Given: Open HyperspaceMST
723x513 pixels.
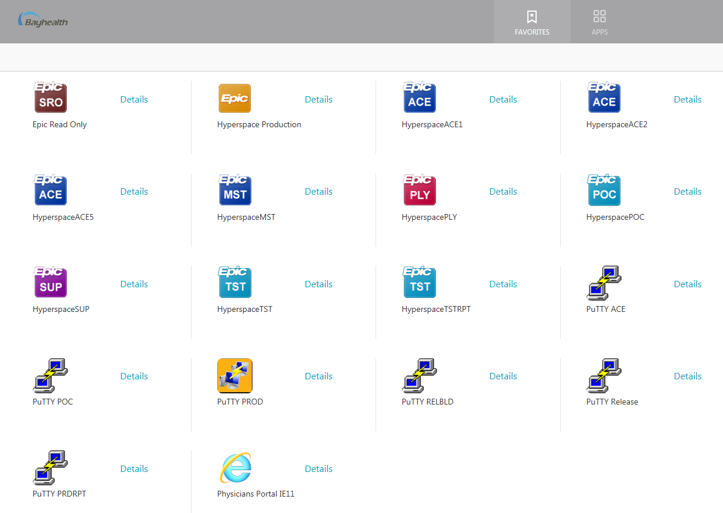Looking at the screenshot, I should (x=234, y=190).
